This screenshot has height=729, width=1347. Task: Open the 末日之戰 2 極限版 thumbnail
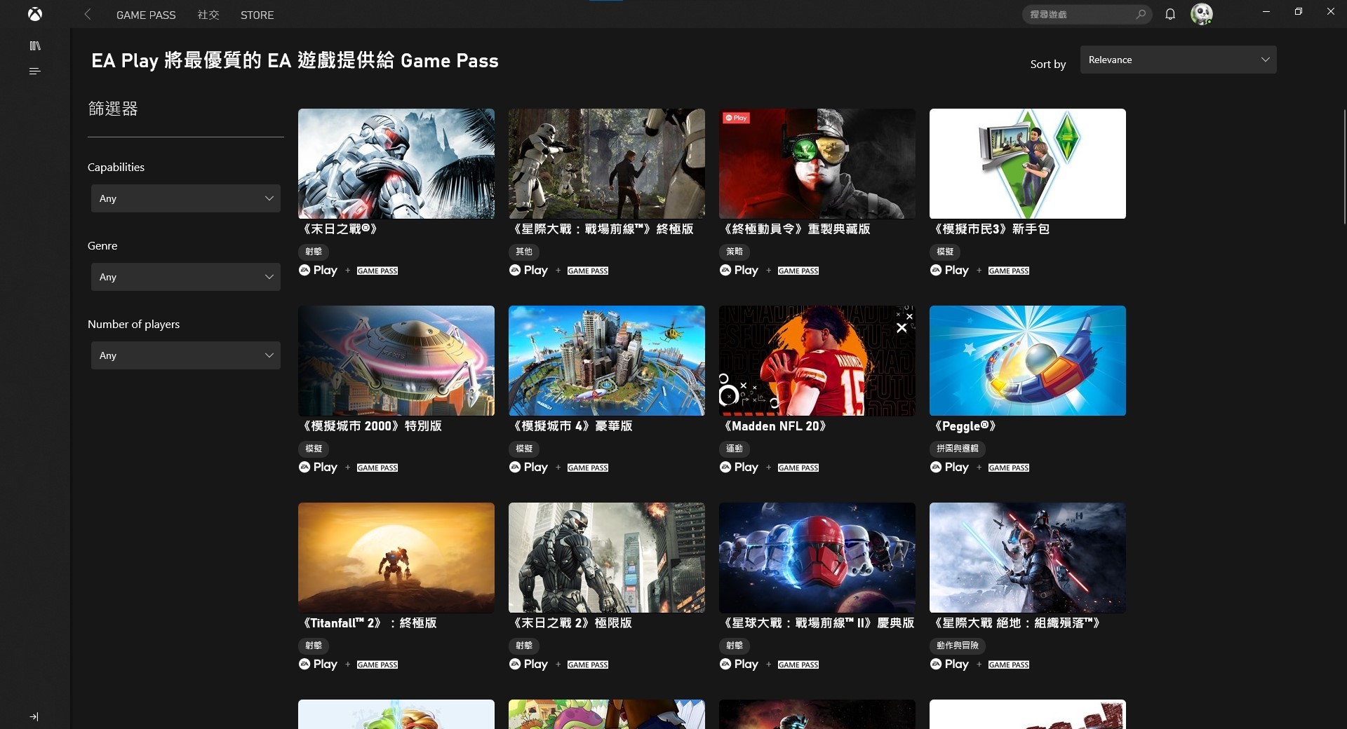[607, 557]
